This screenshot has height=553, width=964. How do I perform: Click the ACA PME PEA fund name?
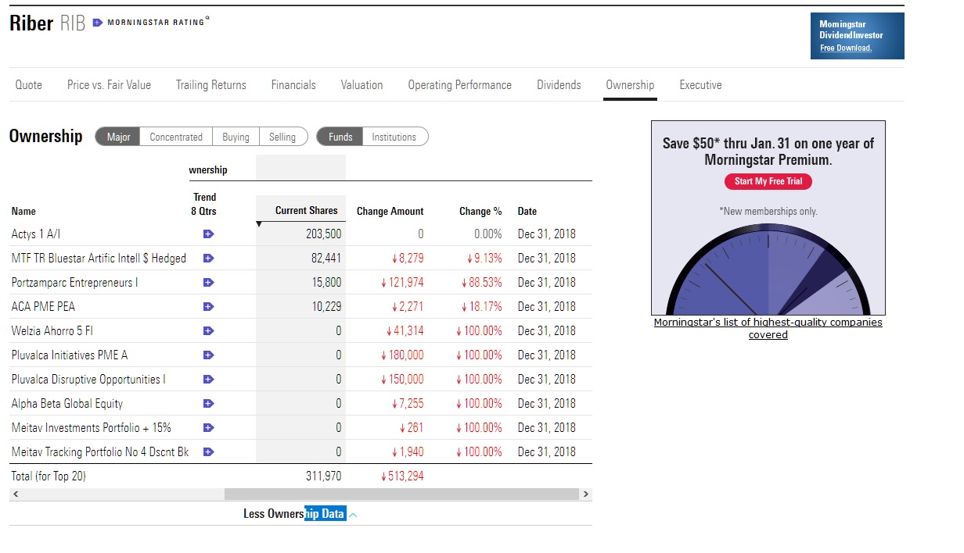coord(43,306)
